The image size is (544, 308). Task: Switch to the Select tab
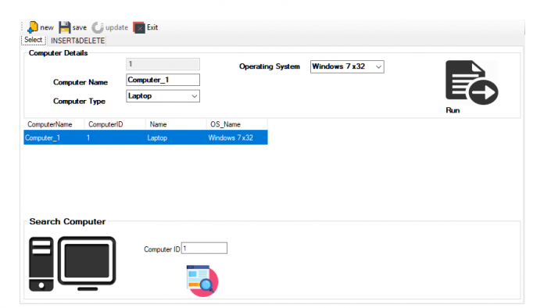34,40
